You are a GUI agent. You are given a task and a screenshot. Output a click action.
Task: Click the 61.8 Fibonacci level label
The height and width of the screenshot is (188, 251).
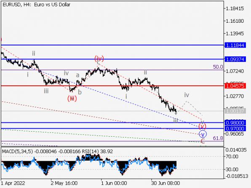[218, 138]
